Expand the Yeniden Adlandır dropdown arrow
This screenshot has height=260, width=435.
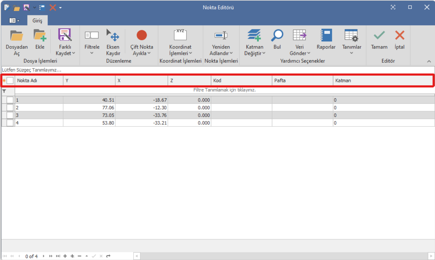click(x=231, y=53)
